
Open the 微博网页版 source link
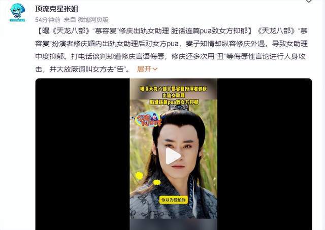tap(93, 20)
